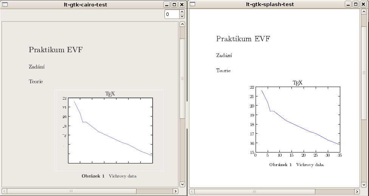
Task: Click left scroll arrow in cairo window
Action: [x=4, y=191]
